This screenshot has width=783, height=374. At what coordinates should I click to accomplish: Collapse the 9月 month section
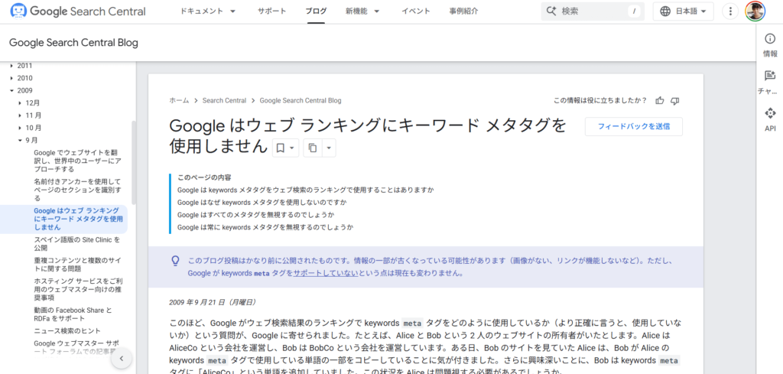(x=21, y=141)
